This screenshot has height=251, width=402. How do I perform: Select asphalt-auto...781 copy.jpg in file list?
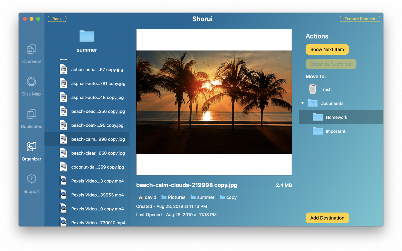coord(98,83)
